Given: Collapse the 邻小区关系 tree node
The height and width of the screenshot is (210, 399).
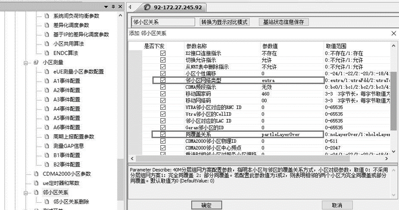Looking at the screenshot, I should pos(26,193).
